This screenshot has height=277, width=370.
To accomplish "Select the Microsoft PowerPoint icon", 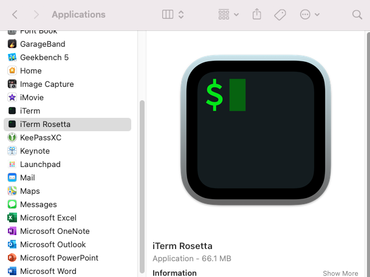I will tap(12, 258).
